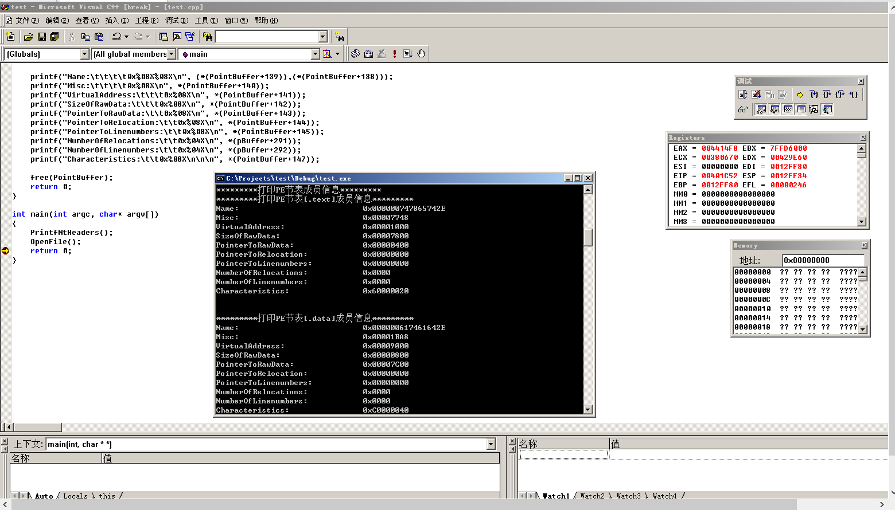Click the Memory window address input field
Image resolution: width=895 pixels, height=510 pixels.
[823, 260]
